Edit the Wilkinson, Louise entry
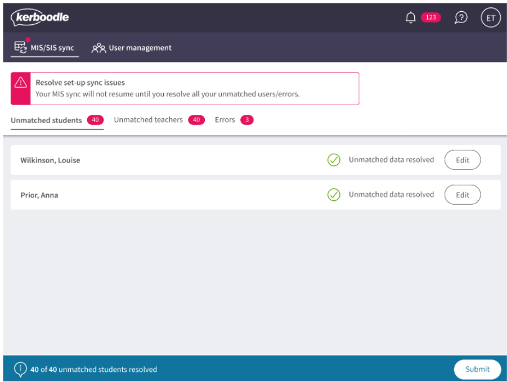Viewport: 507px width, 382px height. click(x=463, y=160)
